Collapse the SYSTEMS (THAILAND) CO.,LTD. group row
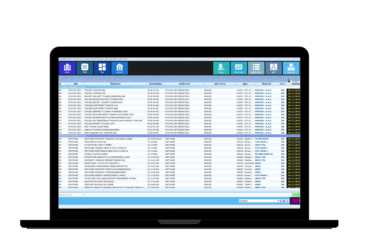 click(73, 136)
